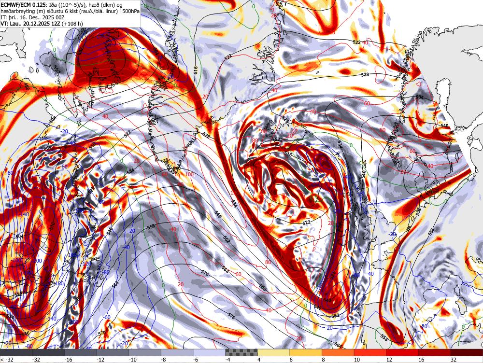This screenshot has height=363, width=483.
Task: Pick the darkest maroon swatch after legend label 32
Action: coord(467,352)
